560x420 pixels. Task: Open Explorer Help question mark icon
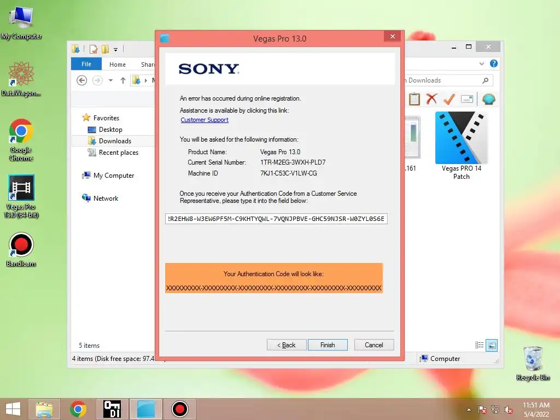click(x=494, y=63)
